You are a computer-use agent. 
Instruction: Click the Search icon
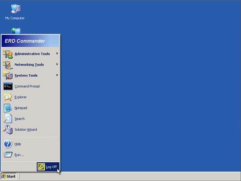(x=8, y=119)
